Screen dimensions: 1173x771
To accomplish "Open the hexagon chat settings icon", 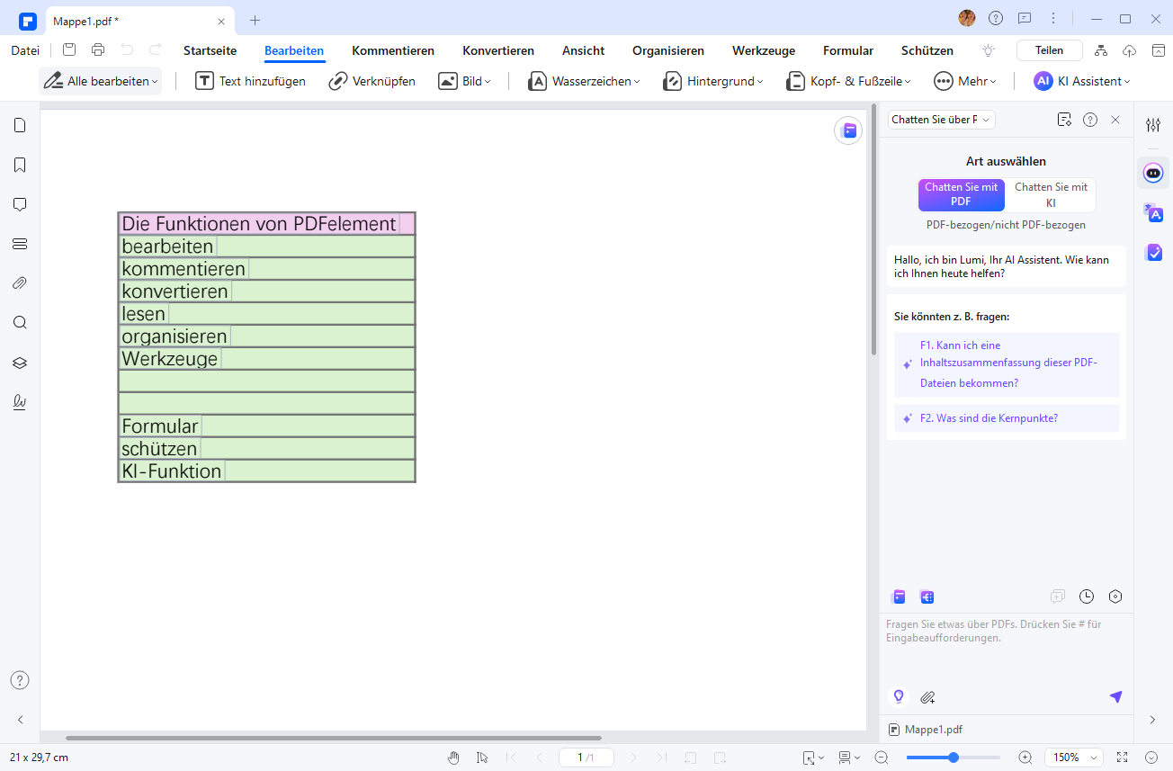I will pyautogui.click(x=1115, y=596).
